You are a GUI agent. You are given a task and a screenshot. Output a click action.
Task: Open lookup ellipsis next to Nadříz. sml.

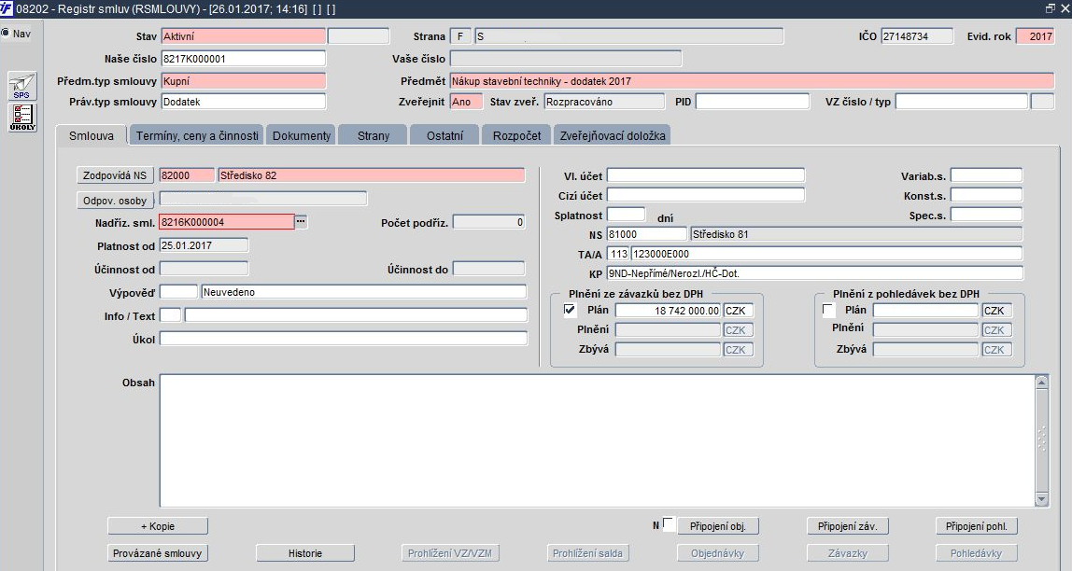pyautogui.click(x=301, y=222)
